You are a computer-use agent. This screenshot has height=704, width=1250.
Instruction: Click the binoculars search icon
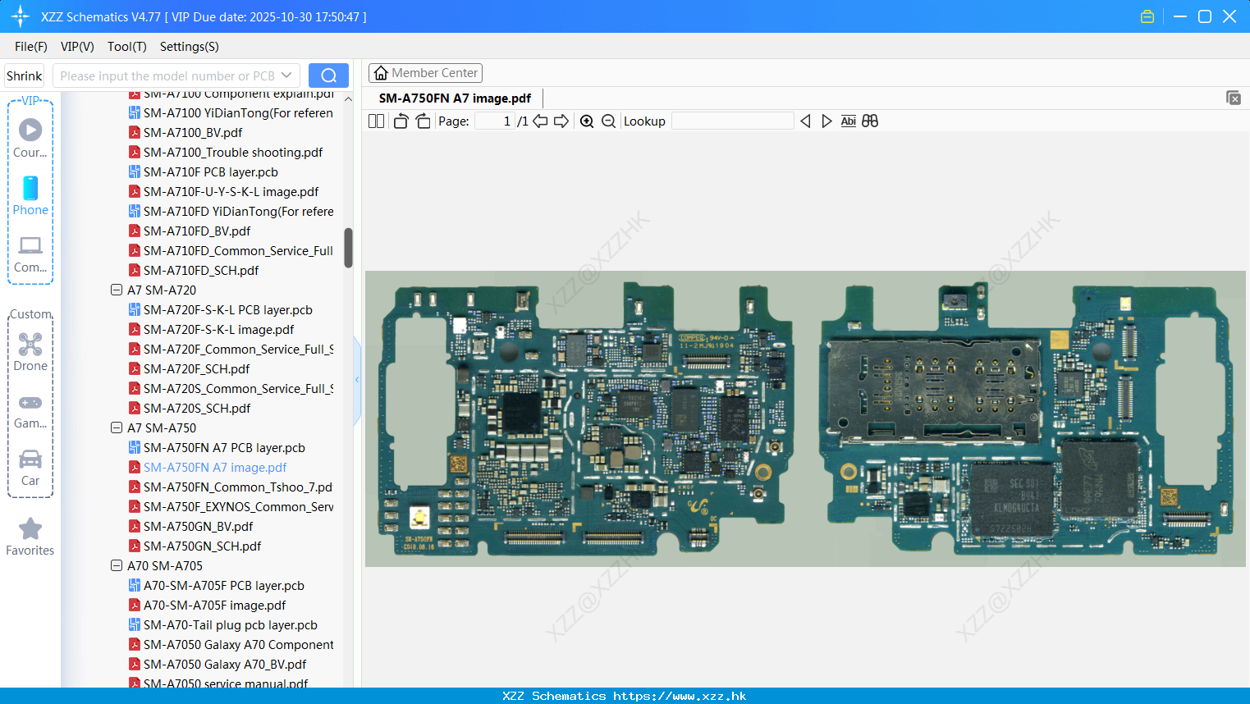click(870, 121)
